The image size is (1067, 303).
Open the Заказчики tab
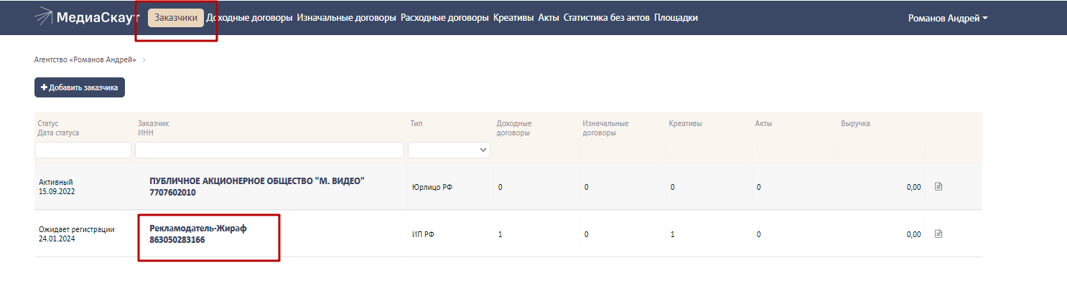pyautogui.click(x=176, y=18)
